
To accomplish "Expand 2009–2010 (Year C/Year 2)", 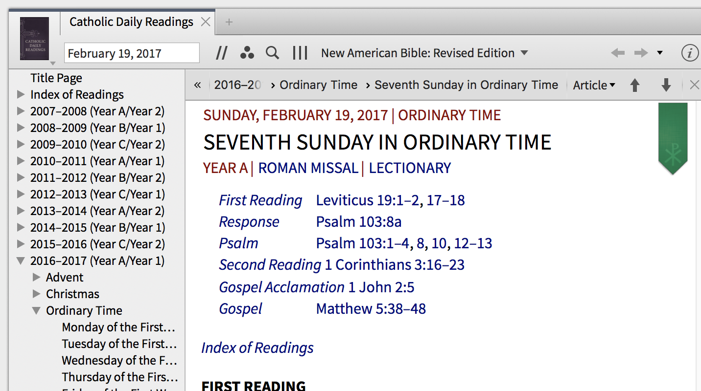I will [x=21, y=144].
